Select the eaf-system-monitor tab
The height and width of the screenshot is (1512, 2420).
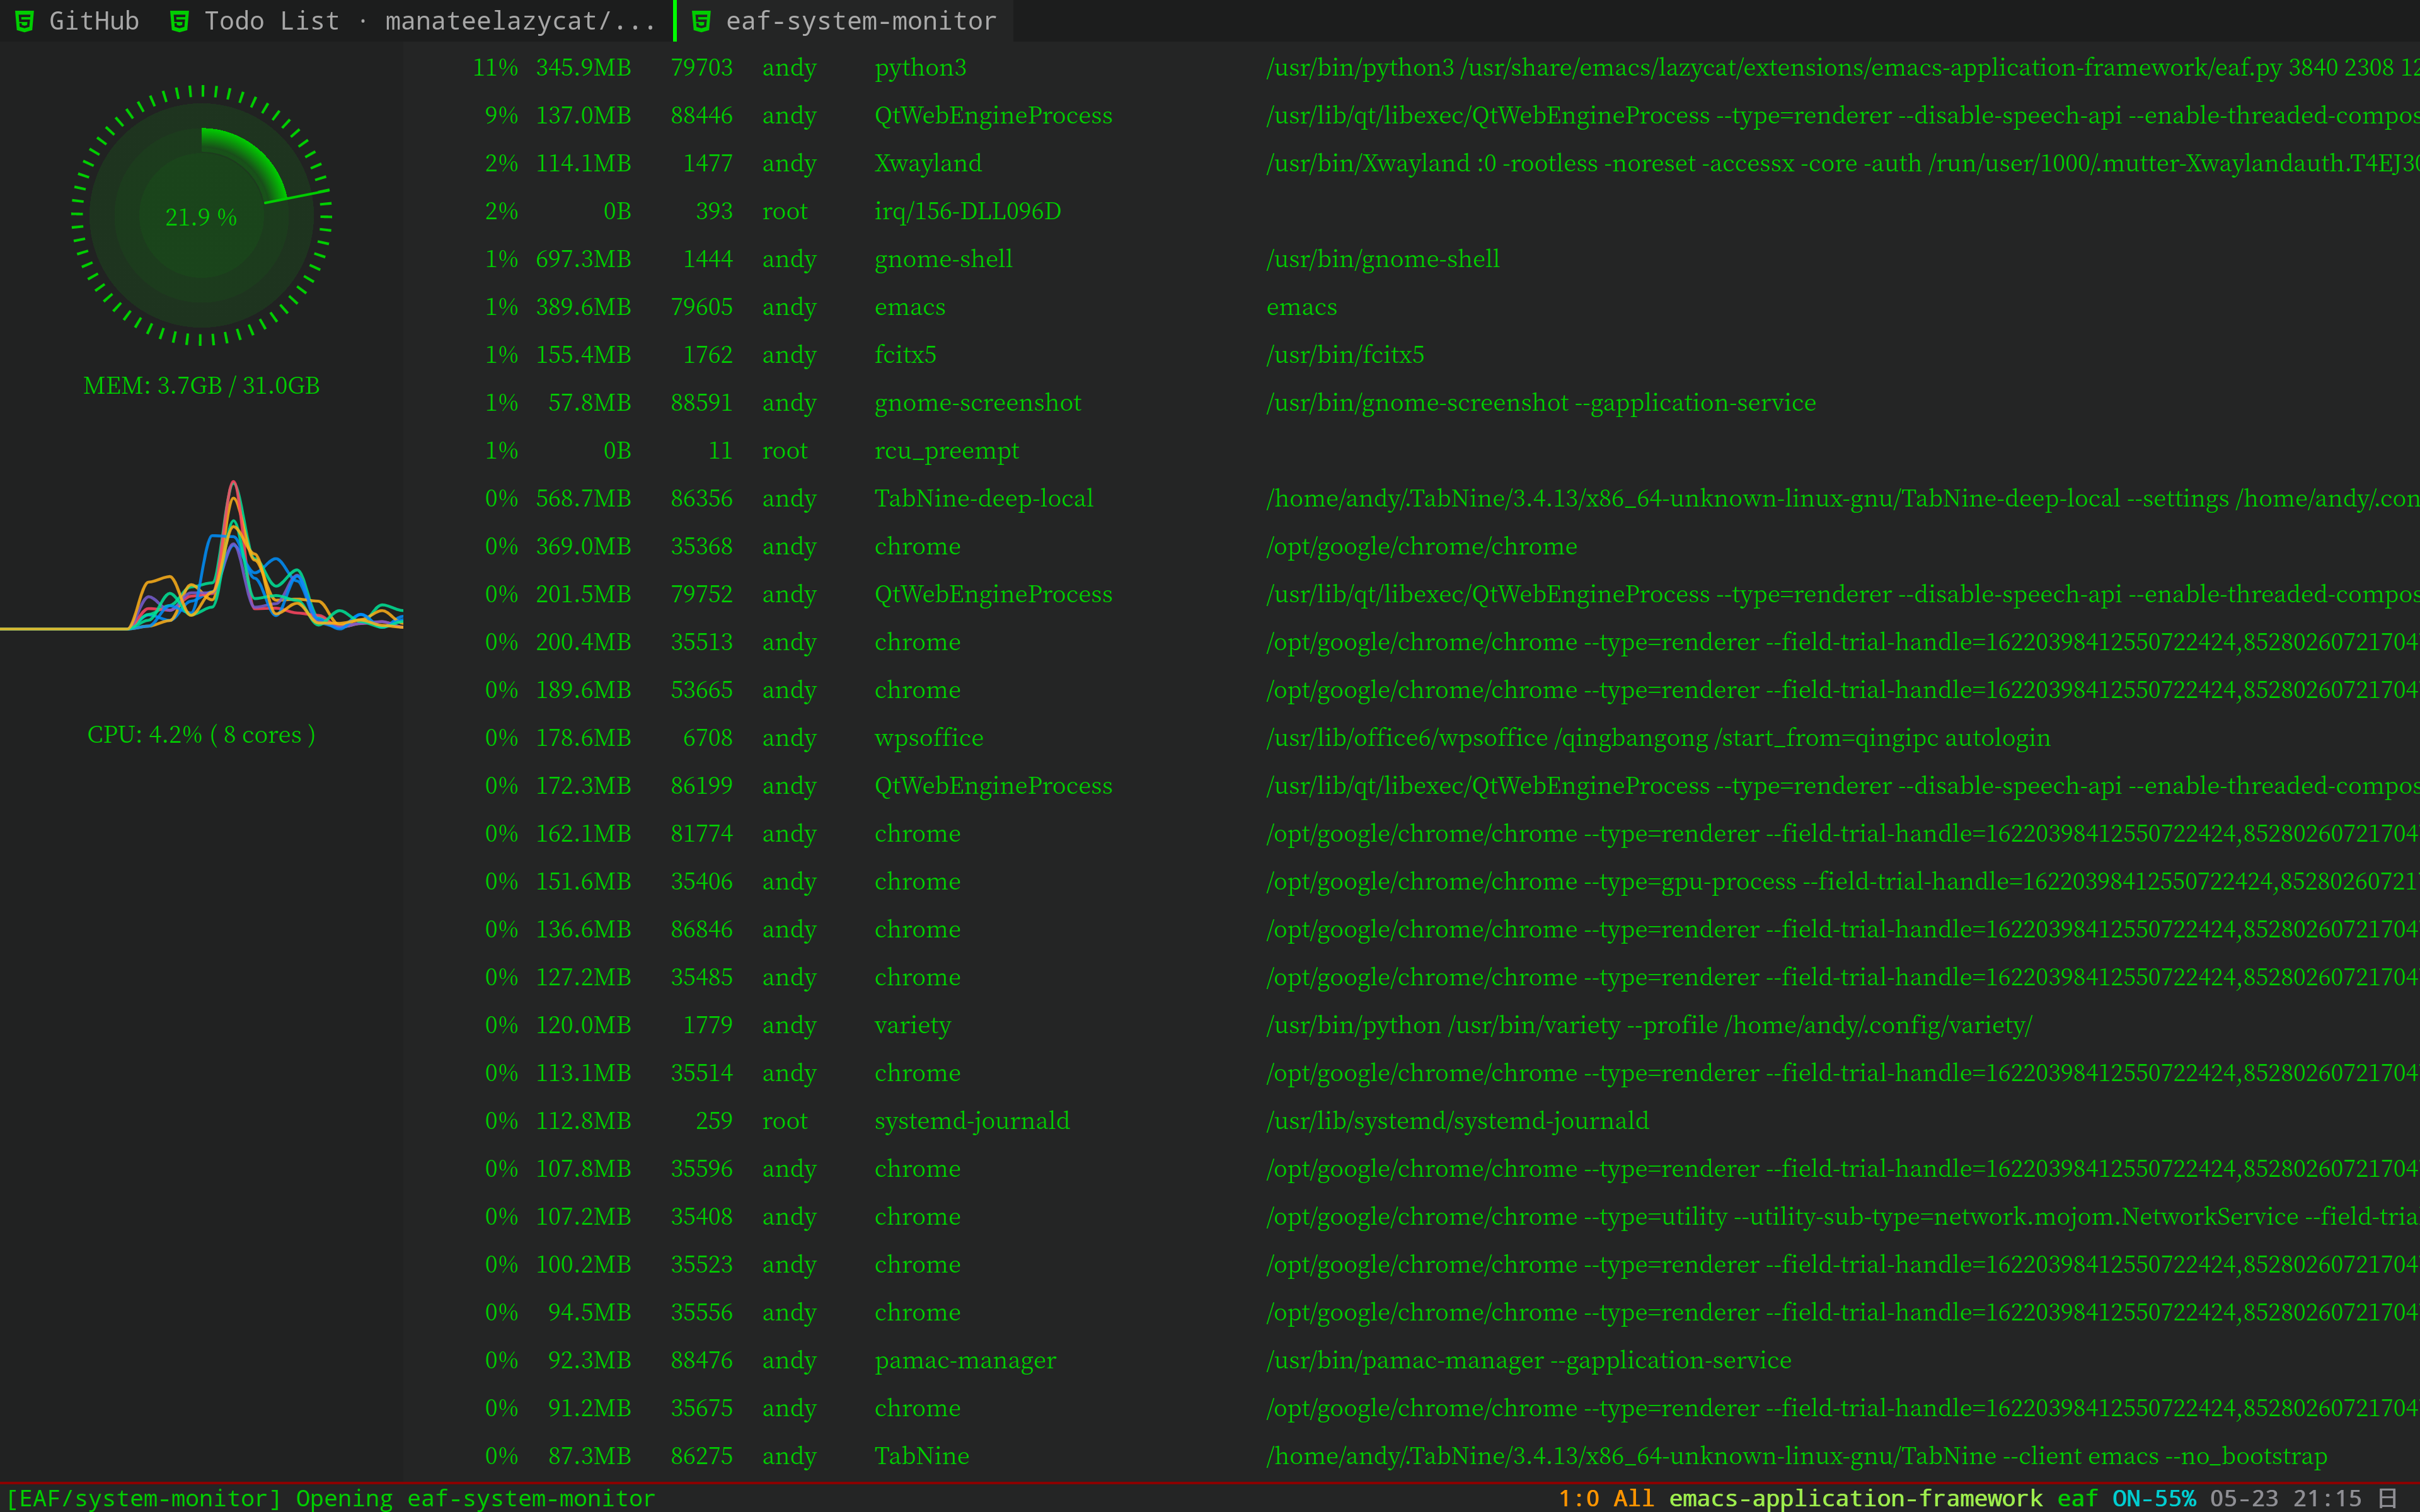point(860,21)
